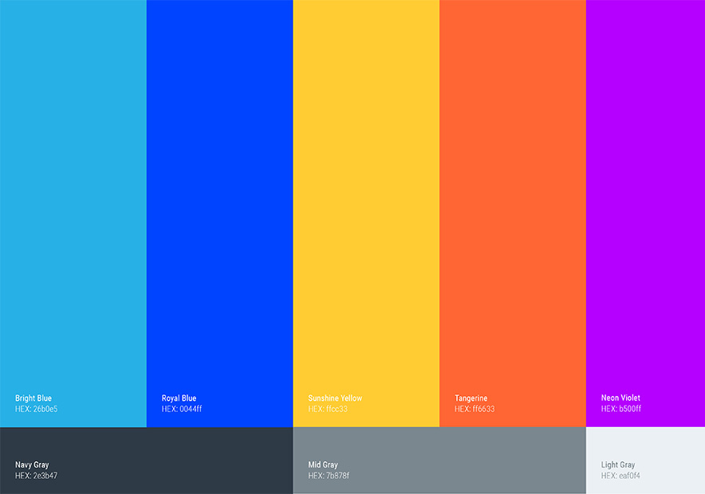
Task: Select the "HEX: ff6633" code text
Action: point(475,410)
